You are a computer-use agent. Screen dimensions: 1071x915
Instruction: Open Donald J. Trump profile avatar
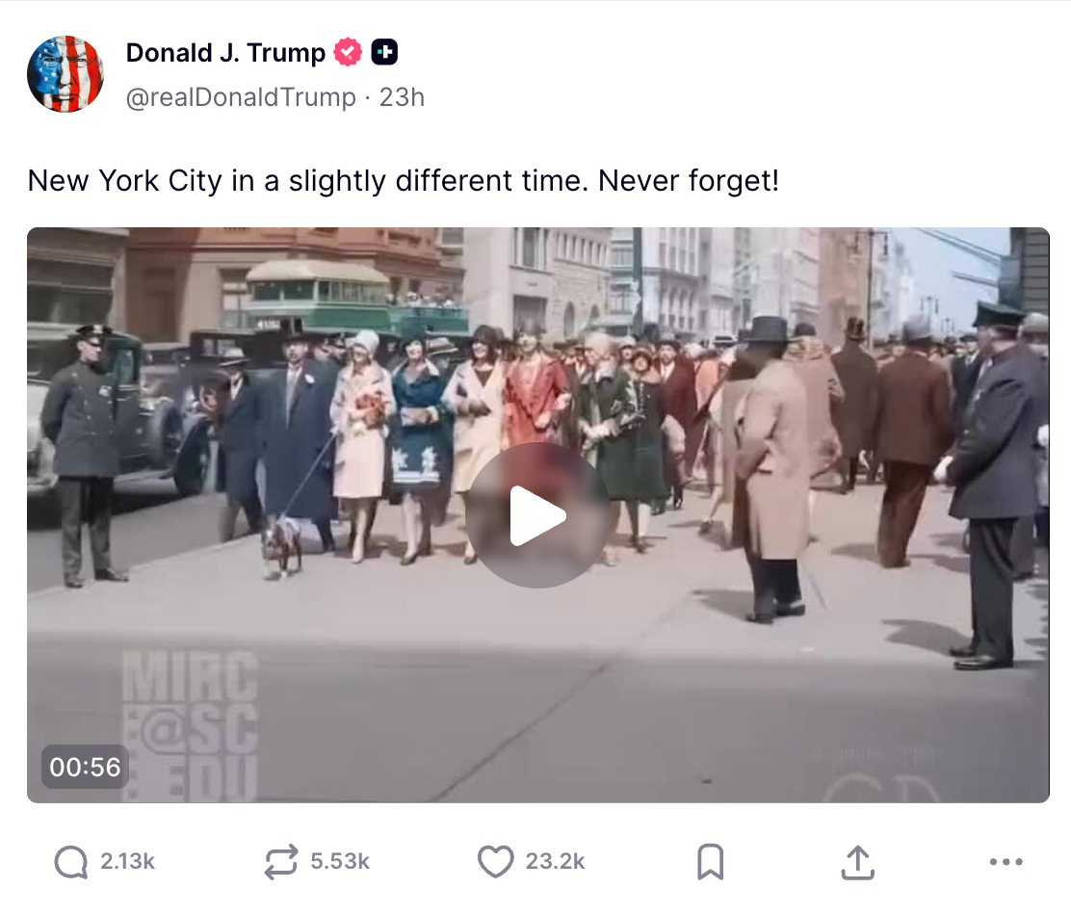65,74
